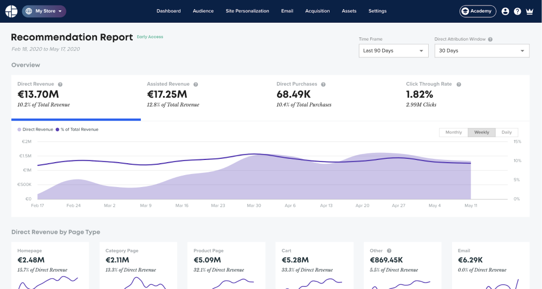This screenshot has height=289, width=542.
Task: Click the graduation cap Academy icon
Action: click(465, 11)
